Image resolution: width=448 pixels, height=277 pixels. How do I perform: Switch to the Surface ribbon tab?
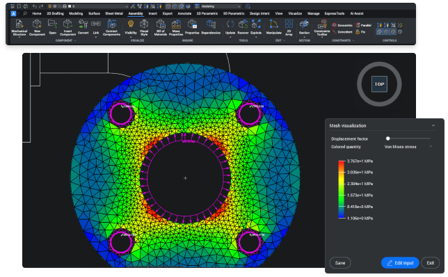point(94,13)
